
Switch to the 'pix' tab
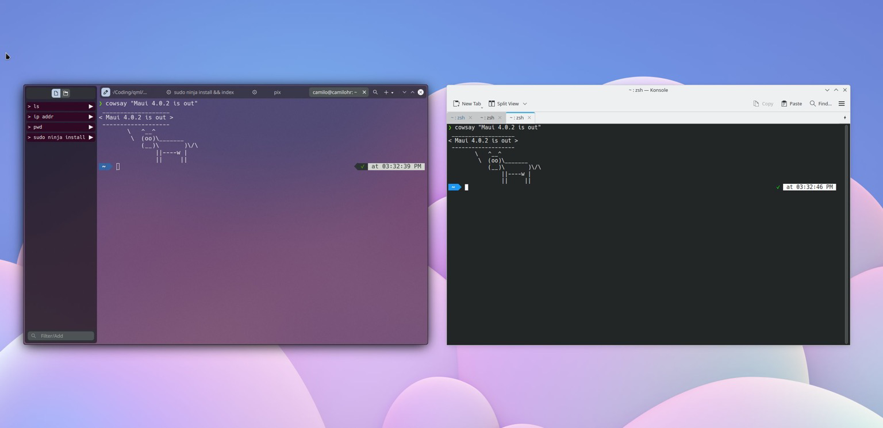278,92
